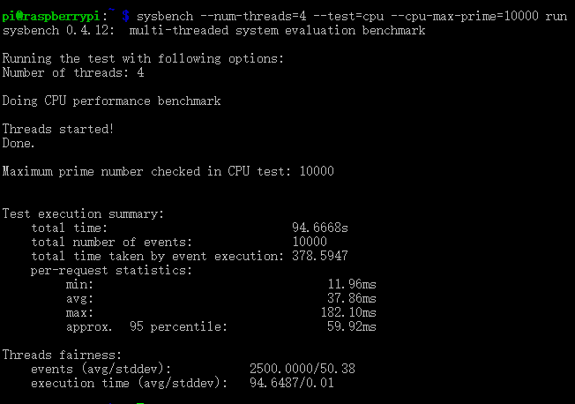The image size is (575, 404).
Task: Click the max value 182.10ms
Action: [348, 312]
